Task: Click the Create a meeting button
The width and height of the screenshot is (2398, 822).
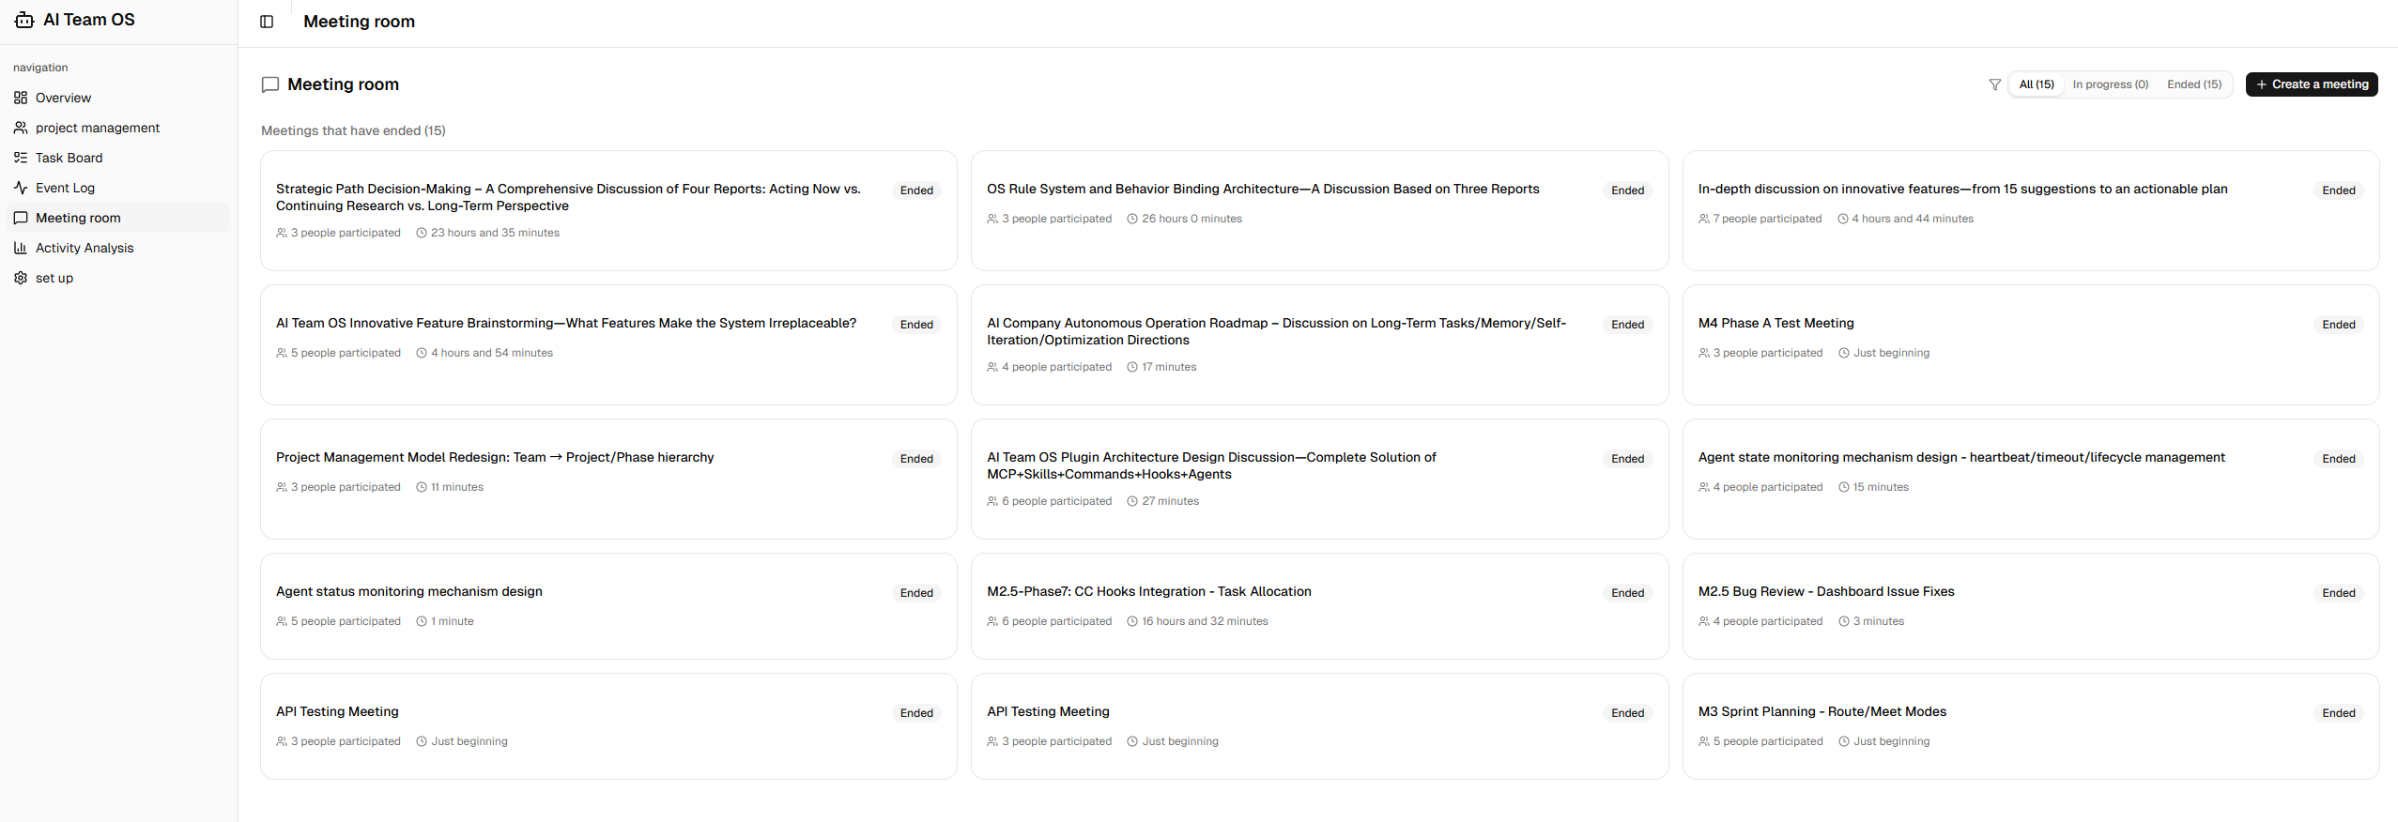Action: coord(2312,84)
